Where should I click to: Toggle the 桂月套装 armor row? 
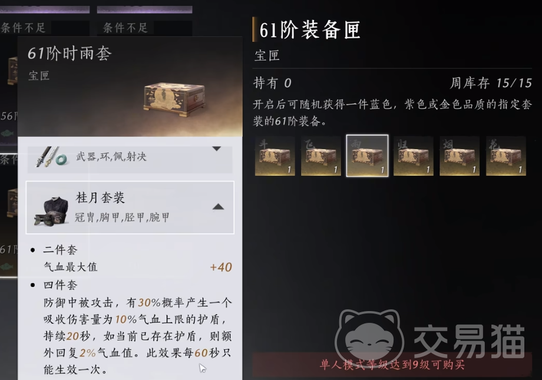point(130,207)
